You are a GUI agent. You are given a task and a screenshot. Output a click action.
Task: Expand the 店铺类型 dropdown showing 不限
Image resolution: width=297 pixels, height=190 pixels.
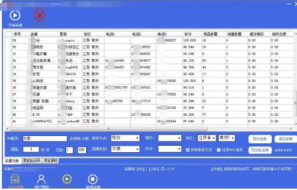(x=124, y=149)
